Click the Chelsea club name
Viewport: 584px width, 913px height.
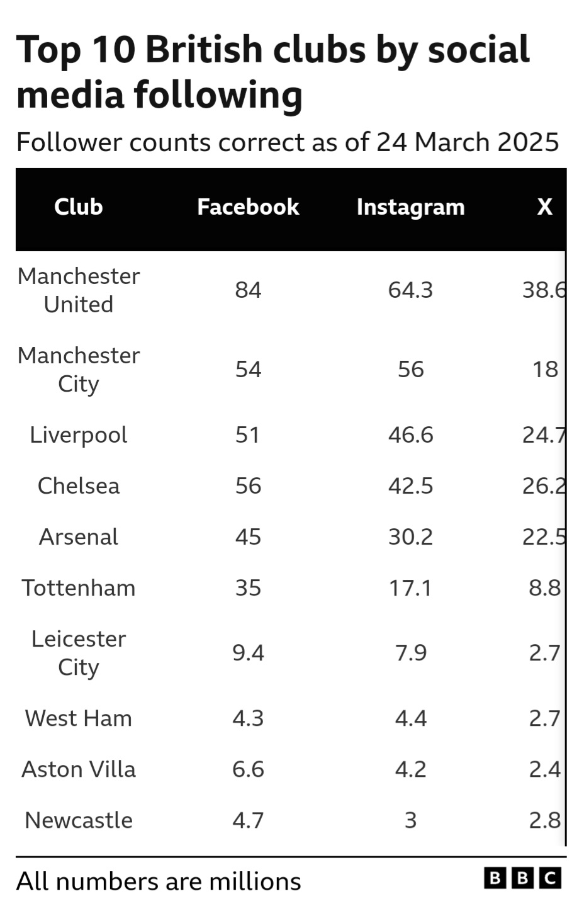click(x=79, y=486)
